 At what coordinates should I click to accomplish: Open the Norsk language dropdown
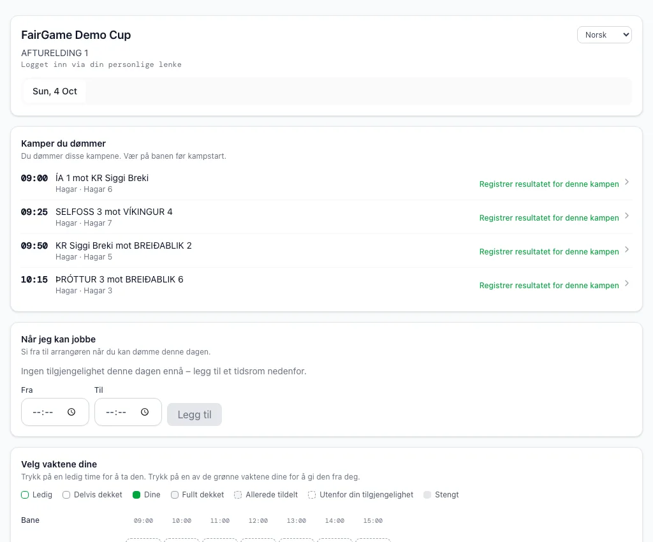[605, 35]
